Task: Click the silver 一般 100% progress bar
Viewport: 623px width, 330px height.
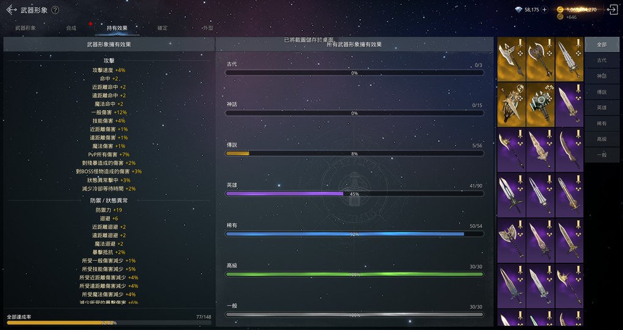Action: 355,315
